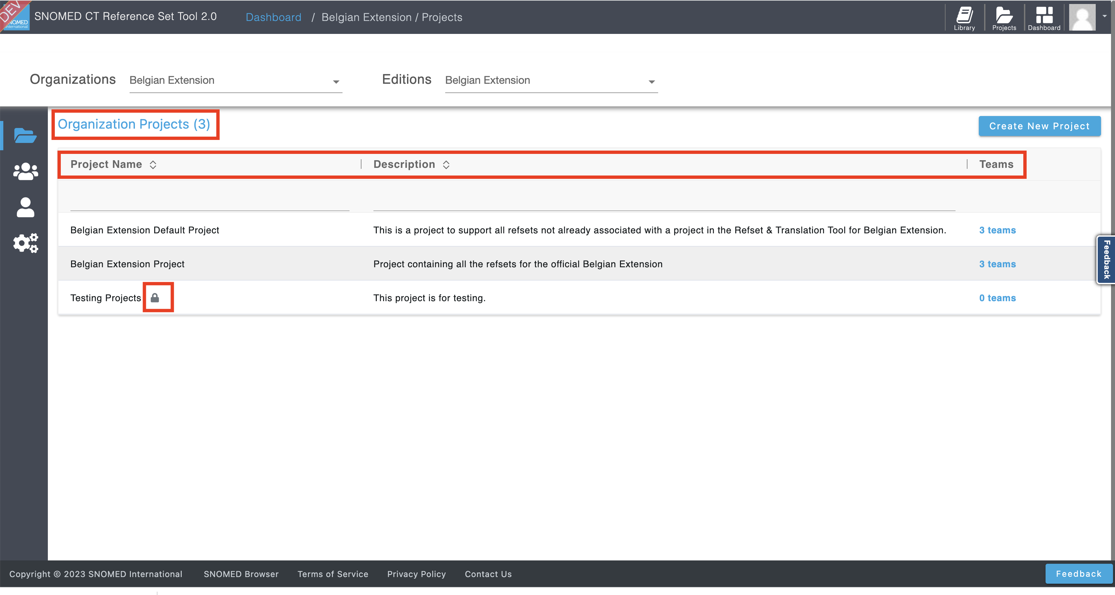Click the Project Name filter field

(210, 200)
